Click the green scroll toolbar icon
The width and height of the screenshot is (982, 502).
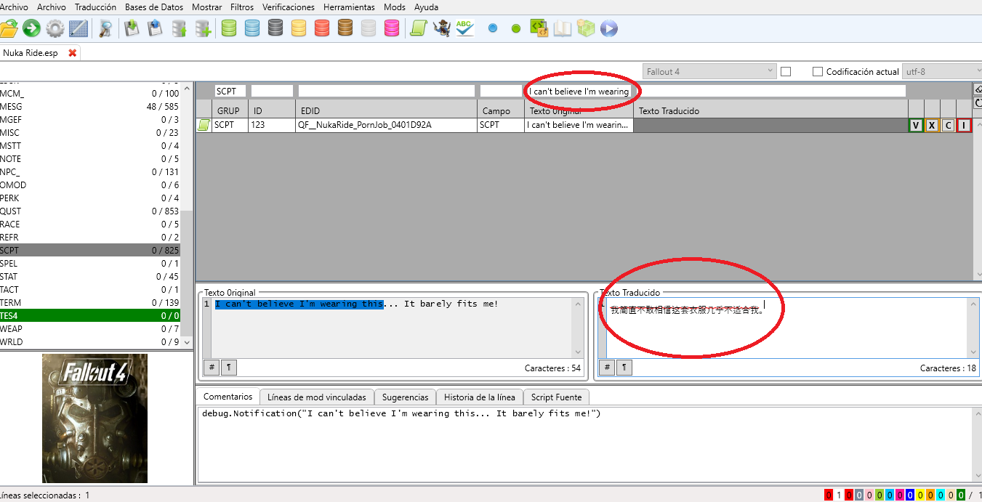click(x=418, y=28)
